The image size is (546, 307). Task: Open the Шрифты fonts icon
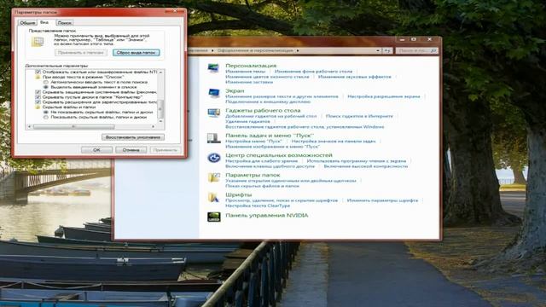[x=213, y=197]
